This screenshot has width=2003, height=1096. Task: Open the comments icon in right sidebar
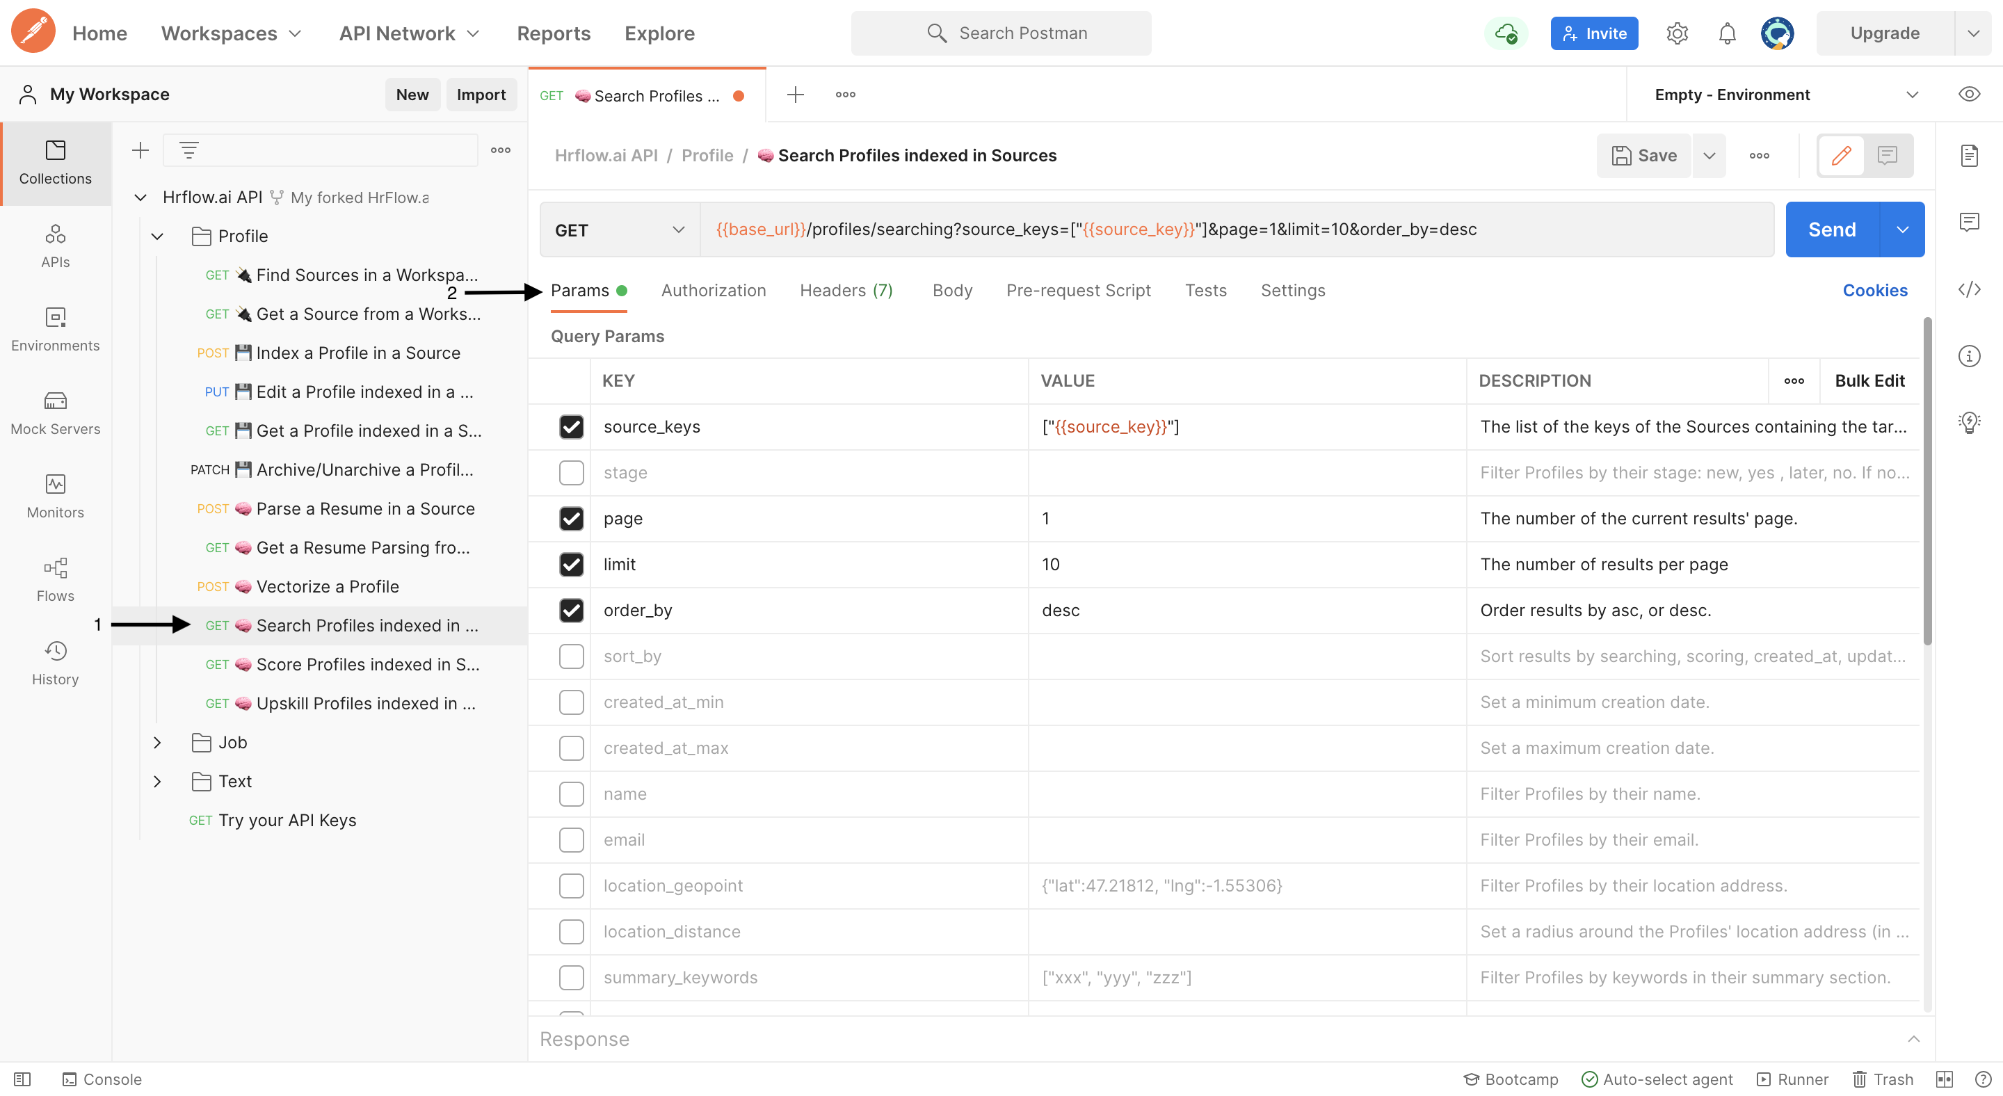pos(1968,223)
